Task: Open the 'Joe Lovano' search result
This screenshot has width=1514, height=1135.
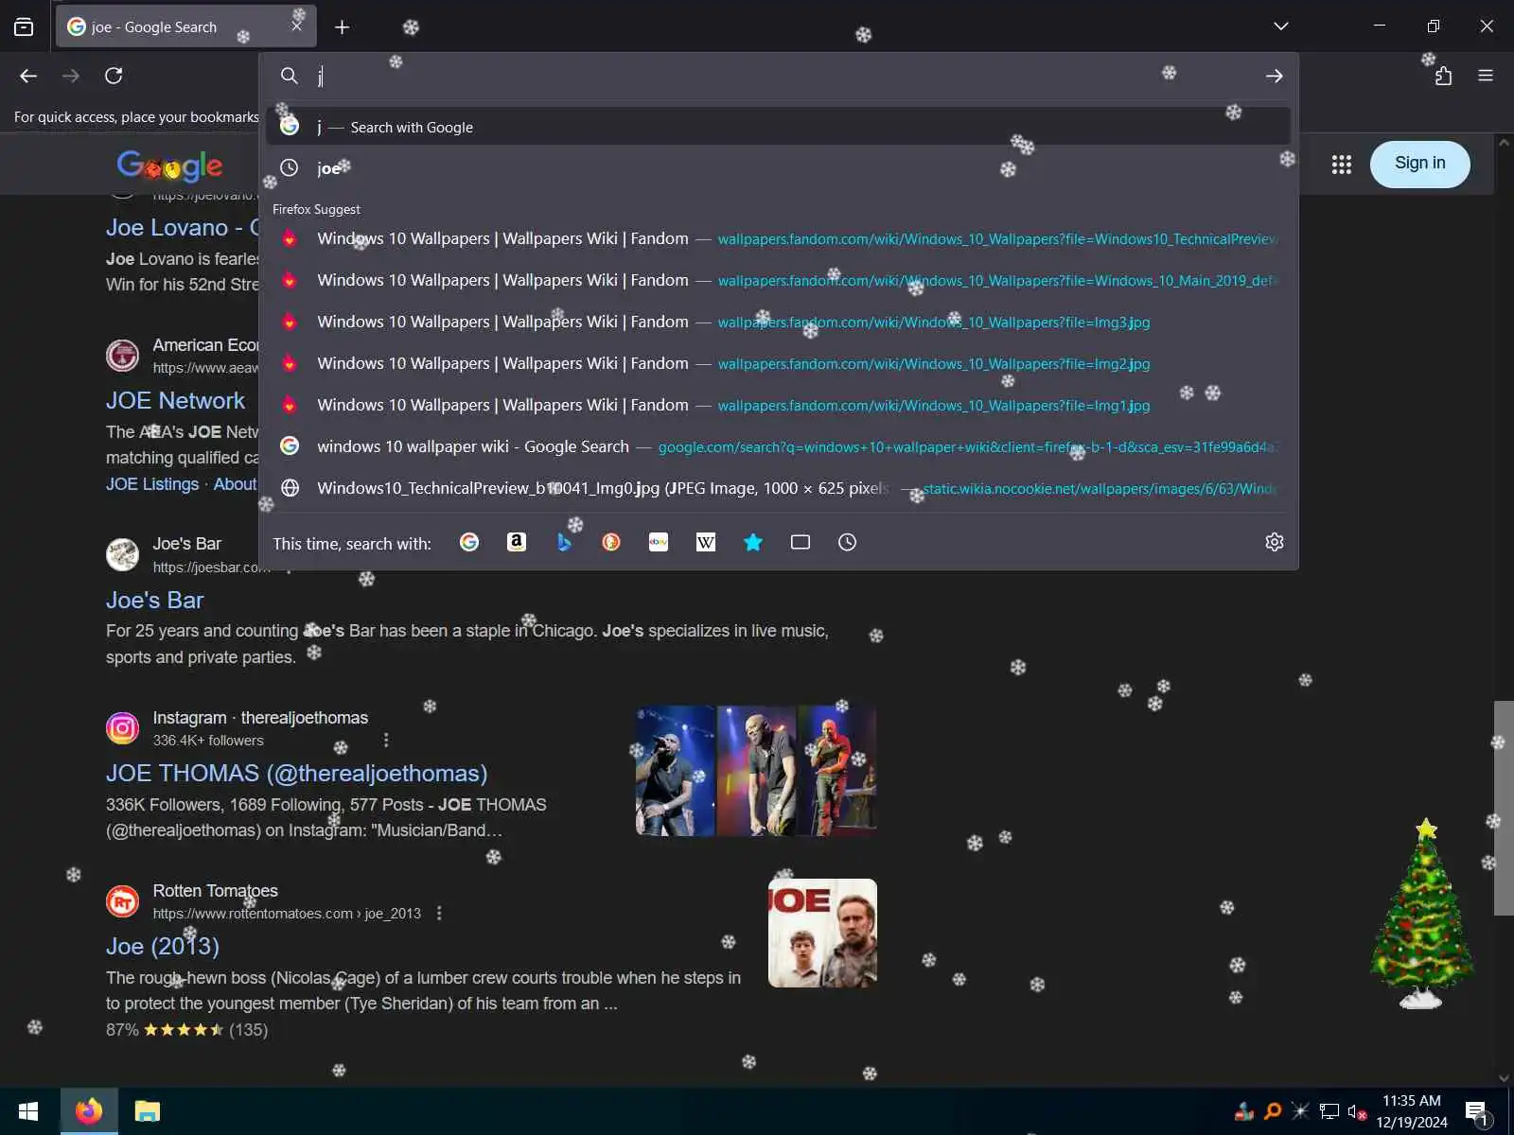Action: click(183, 227)
